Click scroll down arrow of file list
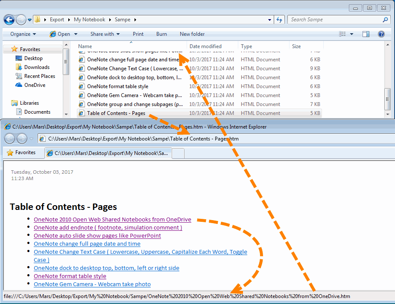The image size is (395, 304). pos(387,114)
